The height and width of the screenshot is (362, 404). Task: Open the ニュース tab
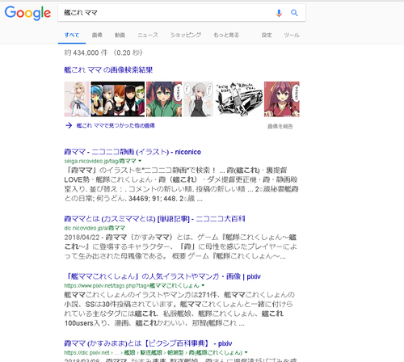pyautogui.click(x=148, y=35)
